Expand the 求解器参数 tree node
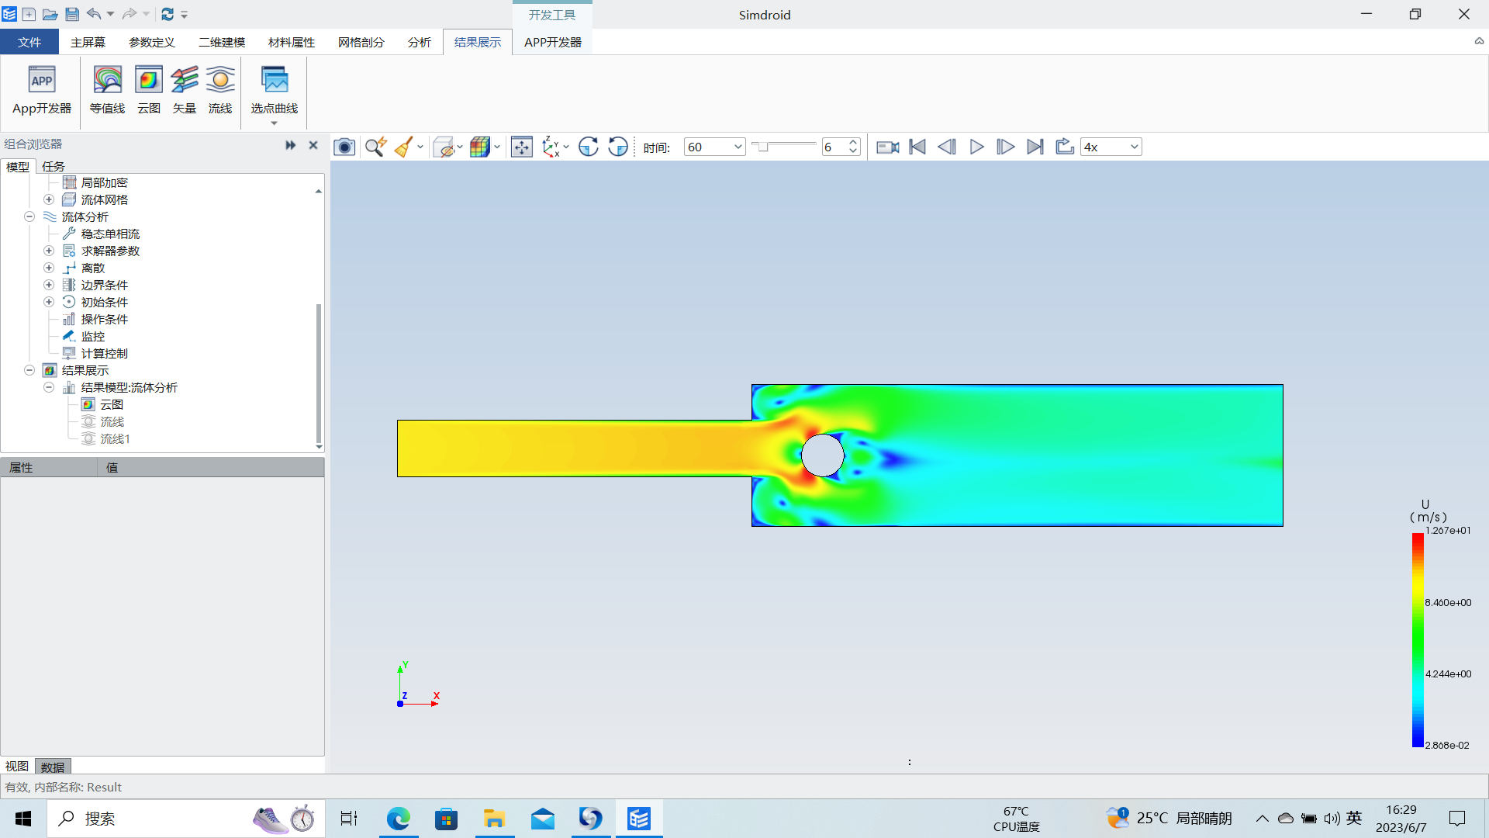 pyautogui.click(x=49, y=251)
